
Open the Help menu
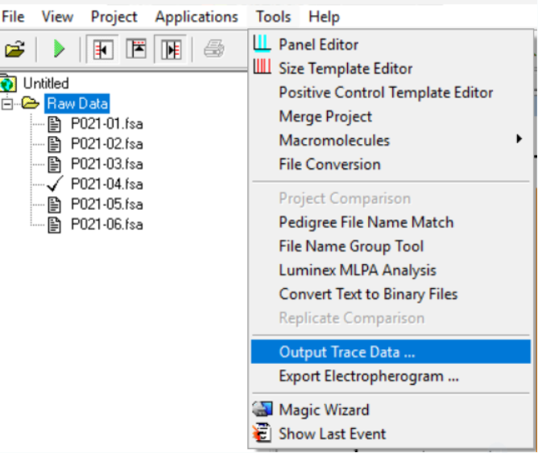click(x=324, y=17)
